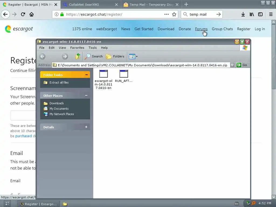276x207 pixels.
Task: Open Downloads in Other Places
Action: 54,103
